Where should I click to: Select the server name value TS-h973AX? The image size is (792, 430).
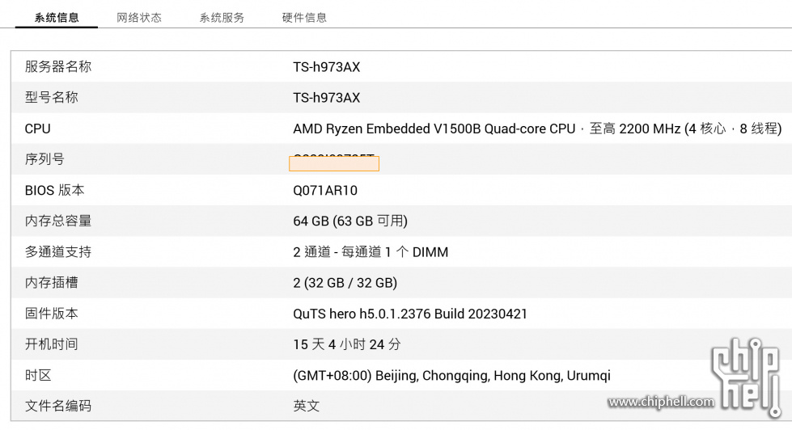pos(326,67)
